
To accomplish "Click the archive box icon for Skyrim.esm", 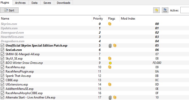I will click(x=110, y=24).
